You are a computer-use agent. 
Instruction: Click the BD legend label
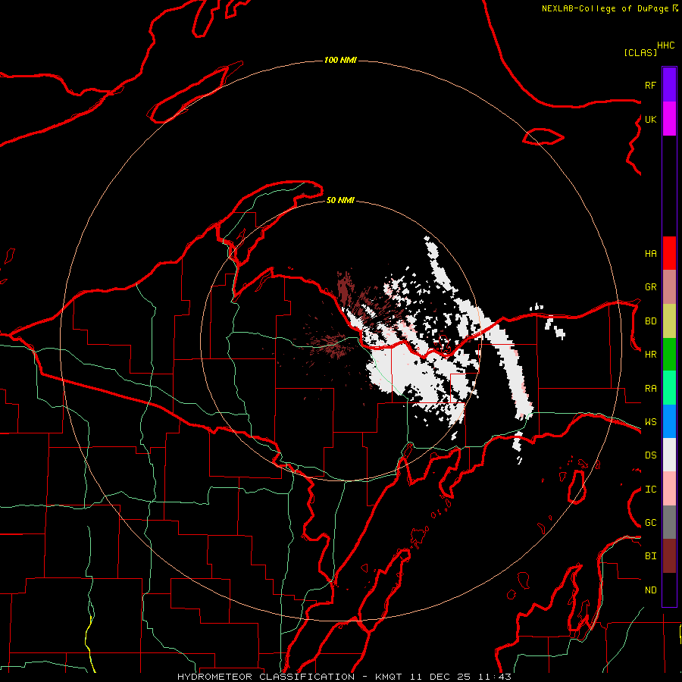[x=650, y=321]
